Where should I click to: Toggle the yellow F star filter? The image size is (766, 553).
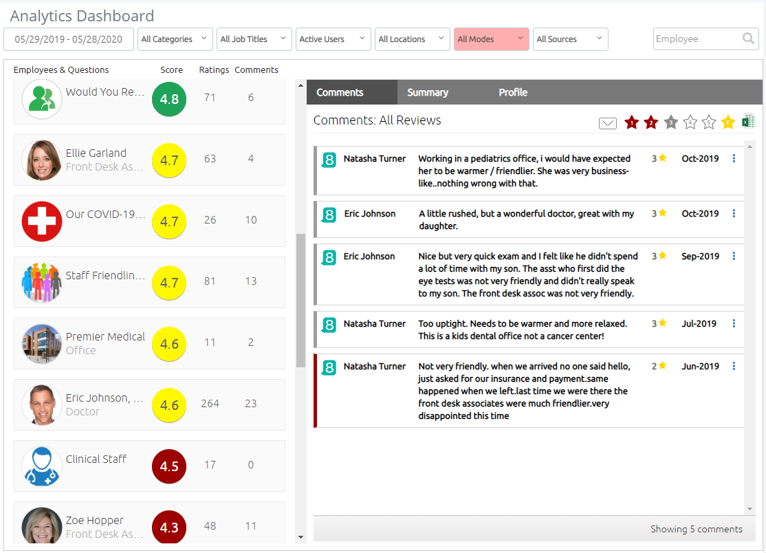728,122
